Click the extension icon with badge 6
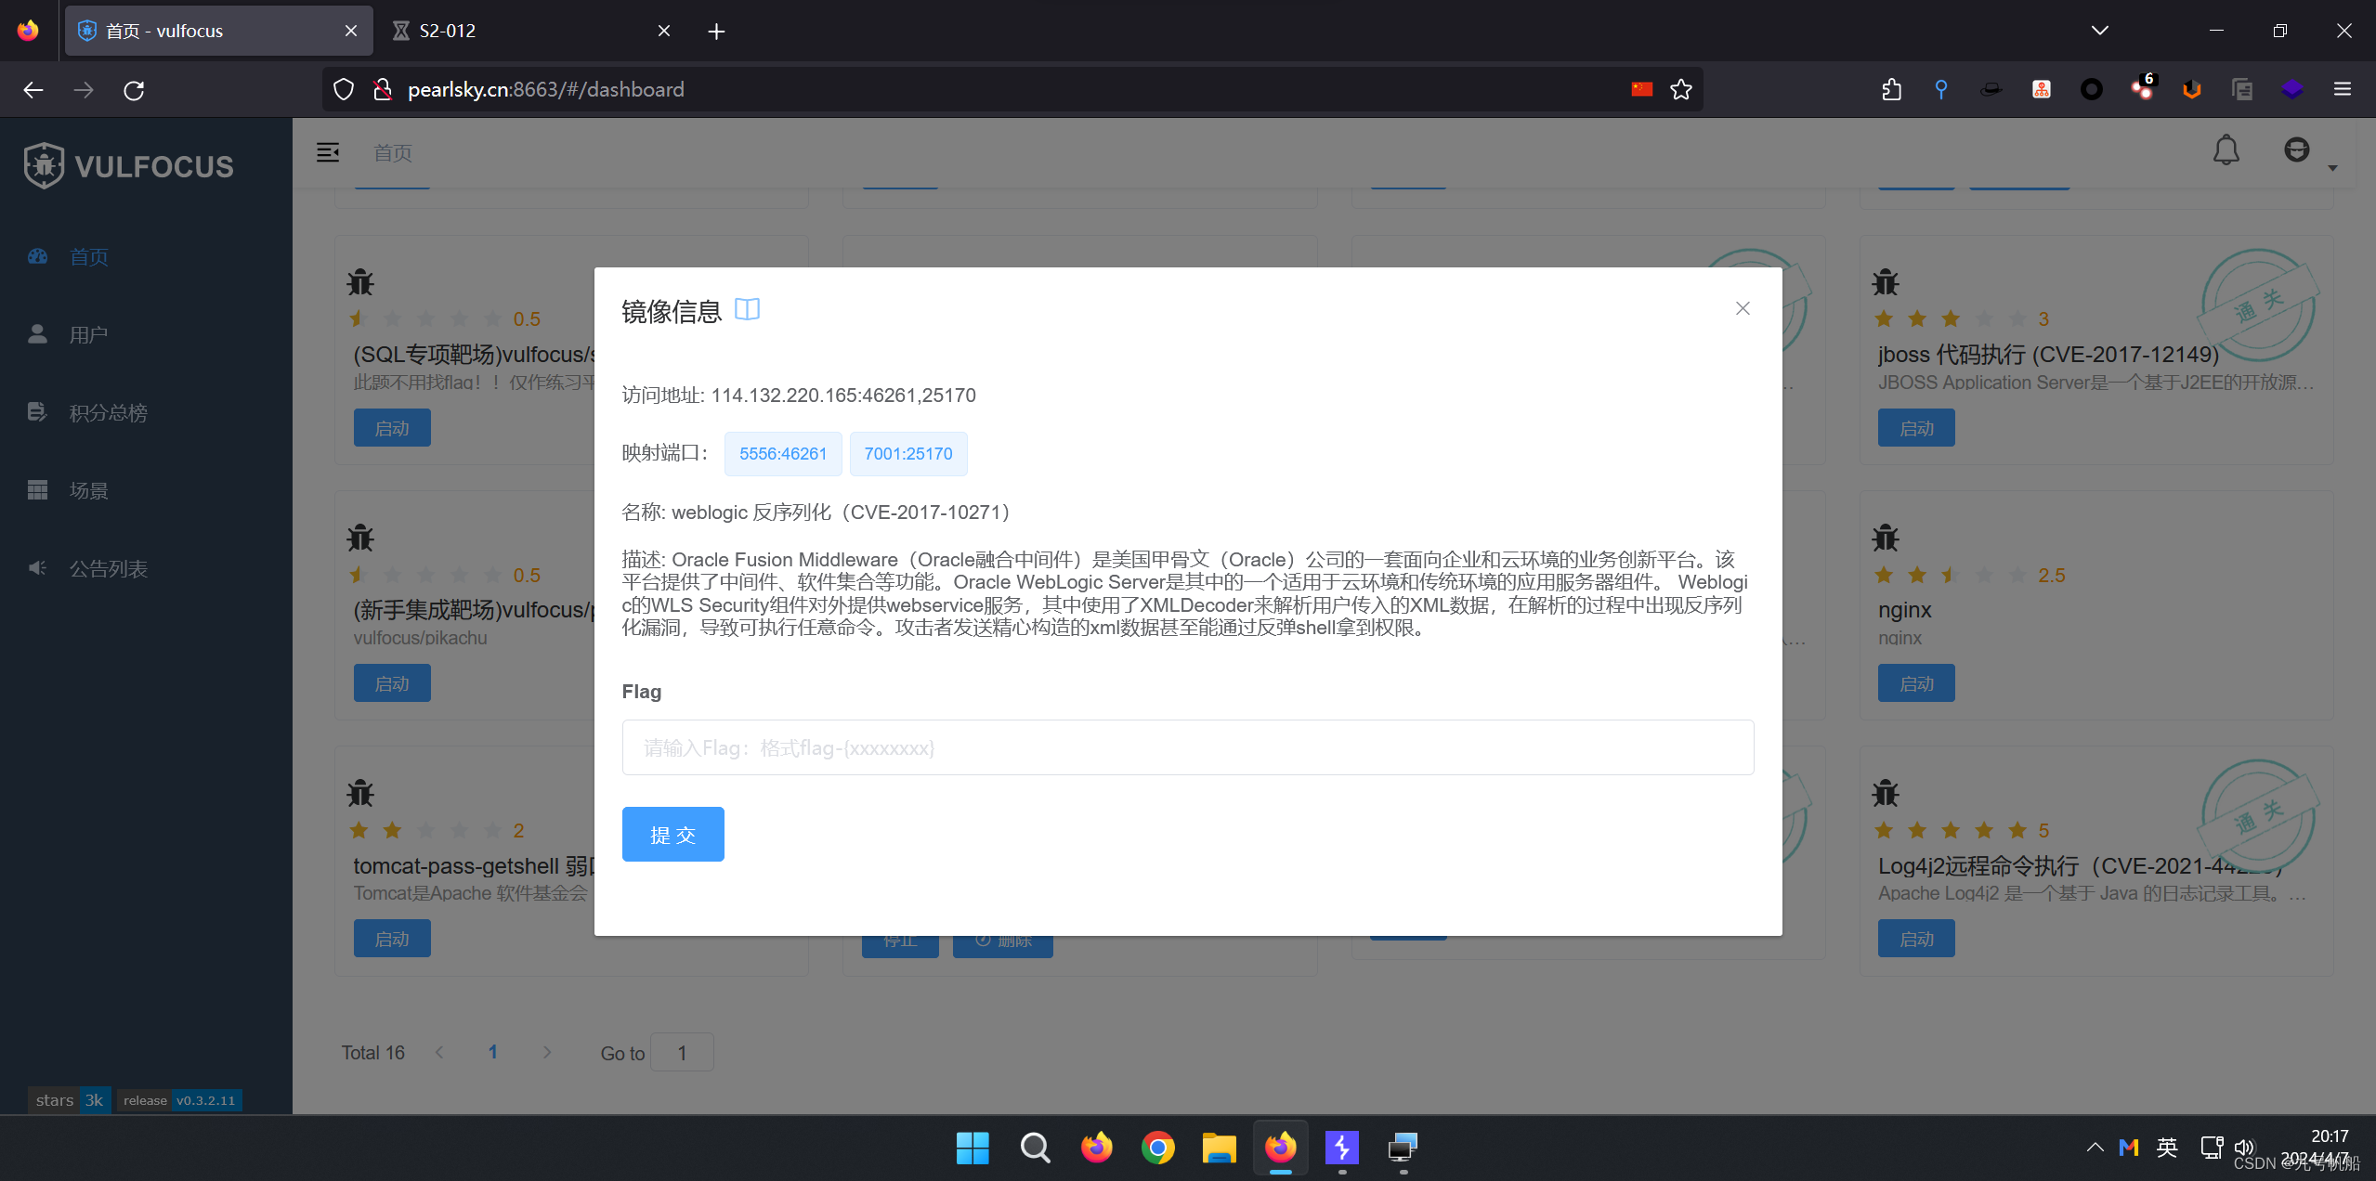This screenshot has width=2376, height=1181. click(x=2143, y=87)
